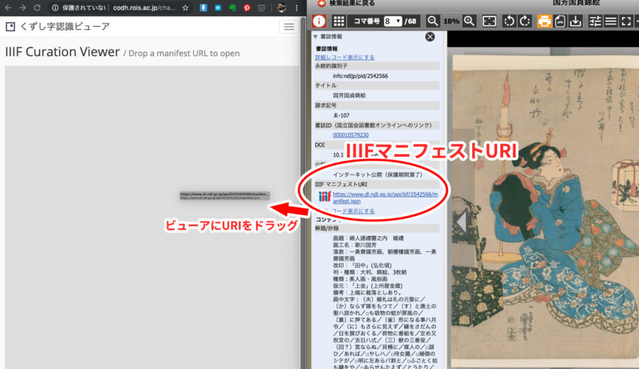This screenshot has width=639, height=369.
Task: Click the IIIF logo icon
Action: (x=324, y=197)
